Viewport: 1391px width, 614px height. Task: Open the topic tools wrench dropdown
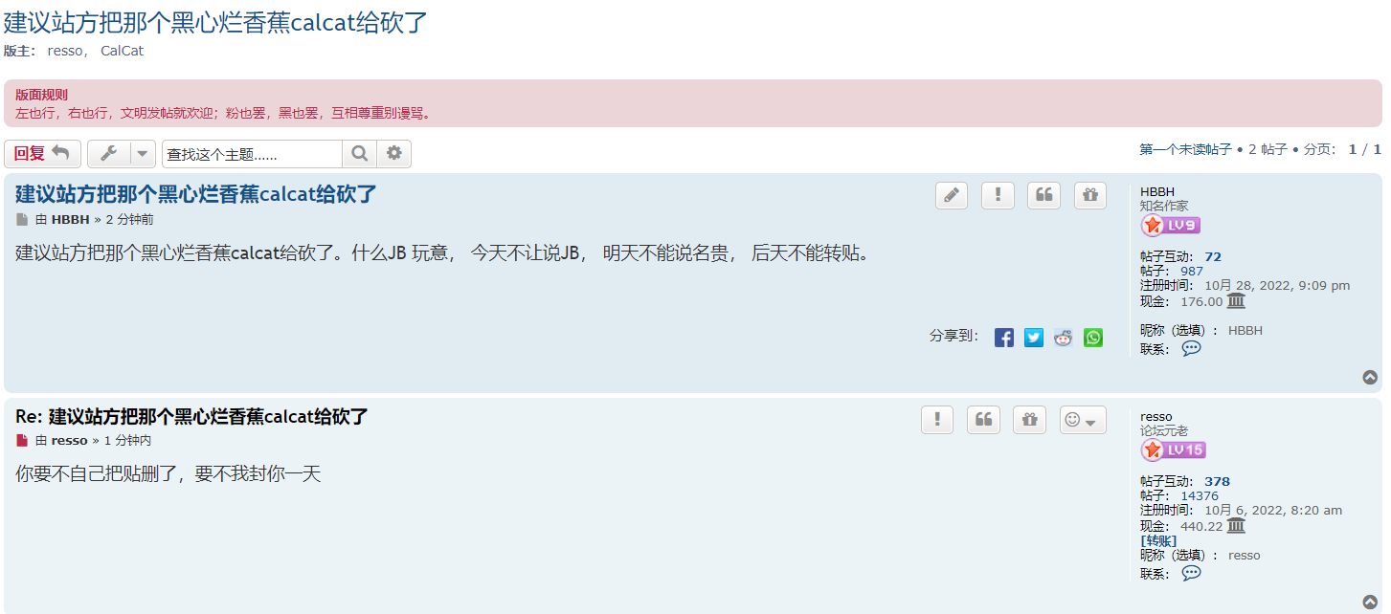[x=122, y=154]
